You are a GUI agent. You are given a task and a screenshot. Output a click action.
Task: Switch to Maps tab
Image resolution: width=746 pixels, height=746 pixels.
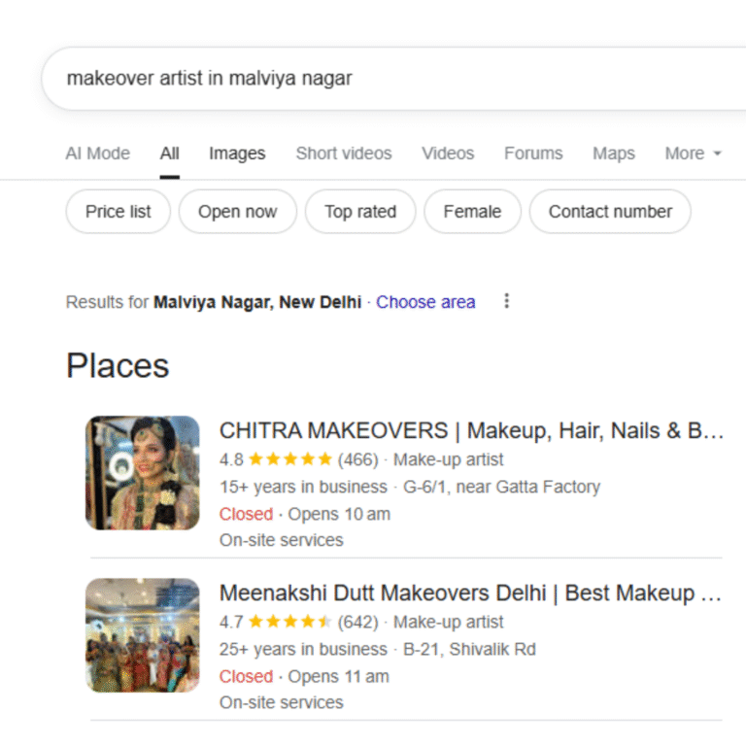coord(614,153)
